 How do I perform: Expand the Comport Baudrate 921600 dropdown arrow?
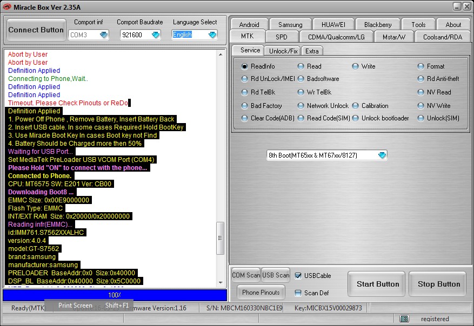tap(156, 35)
